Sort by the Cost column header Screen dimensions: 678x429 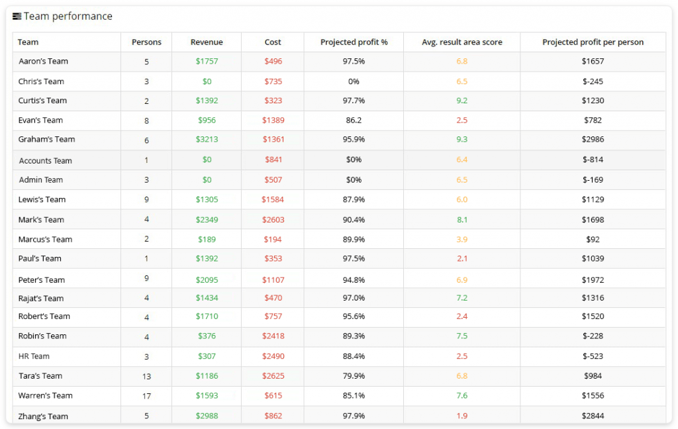click(x=273, y=42)
